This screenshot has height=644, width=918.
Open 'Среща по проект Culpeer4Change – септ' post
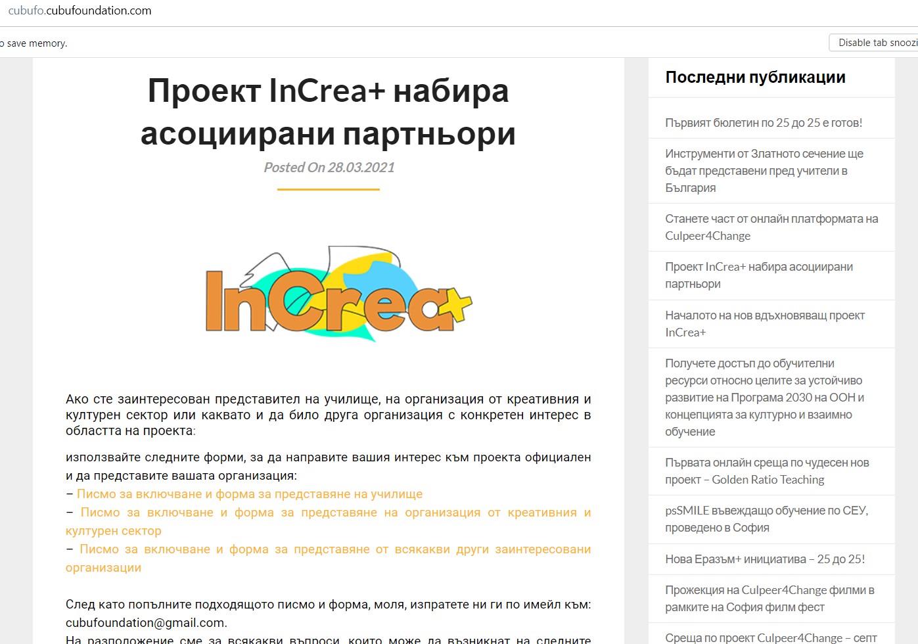(x=771, y=637)
